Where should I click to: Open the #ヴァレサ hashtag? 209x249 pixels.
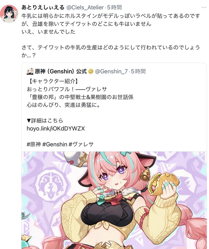pyautogui.click(x=81, y=144)
